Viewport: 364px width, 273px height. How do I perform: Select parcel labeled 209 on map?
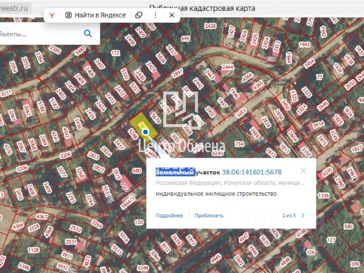[355, 264]
